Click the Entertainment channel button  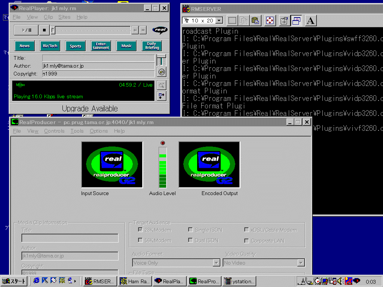tap(101, 46)
